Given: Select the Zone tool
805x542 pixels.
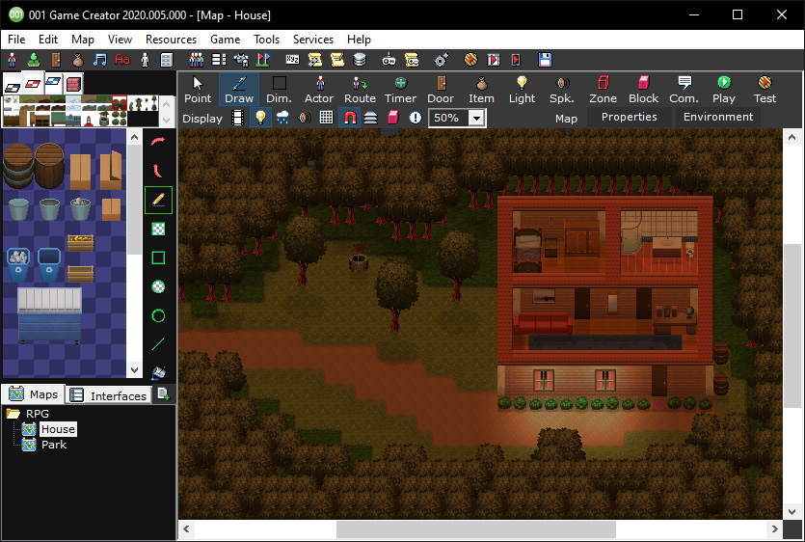Looking at the screenshot, I should tap(603, 90).
